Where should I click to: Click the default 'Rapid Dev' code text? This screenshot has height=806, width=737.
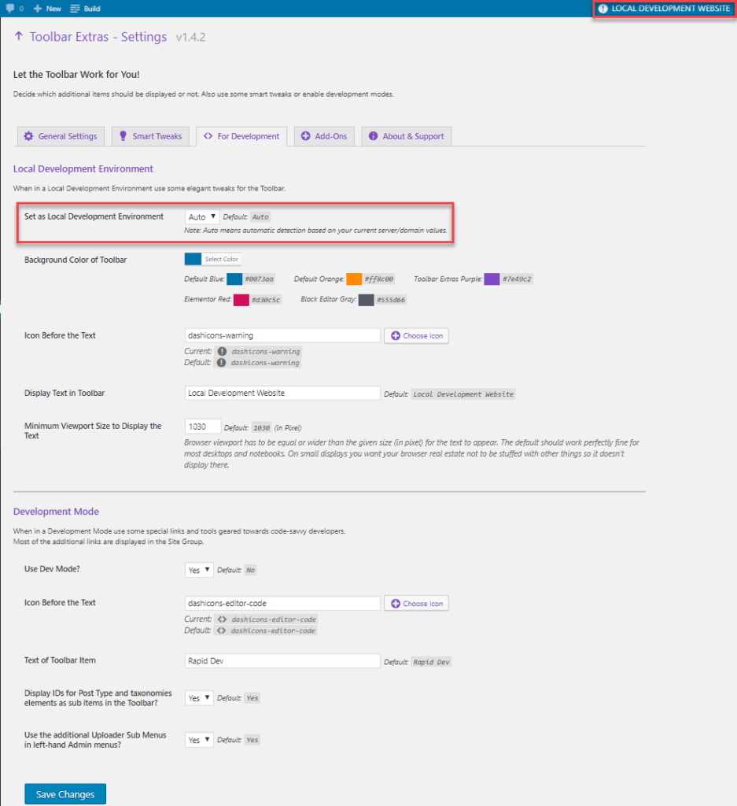point(431,662)
